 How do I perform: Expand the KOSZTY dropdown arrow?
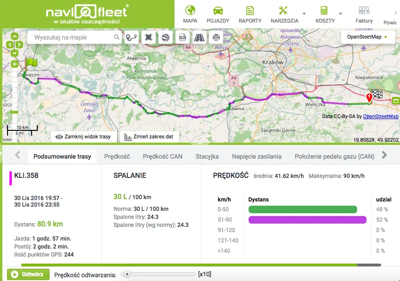click(340, 14)
